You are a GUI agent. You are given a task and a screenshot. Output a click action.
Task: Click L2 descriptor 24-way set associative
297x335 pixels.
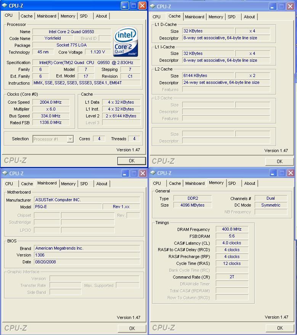click(226, 82)
